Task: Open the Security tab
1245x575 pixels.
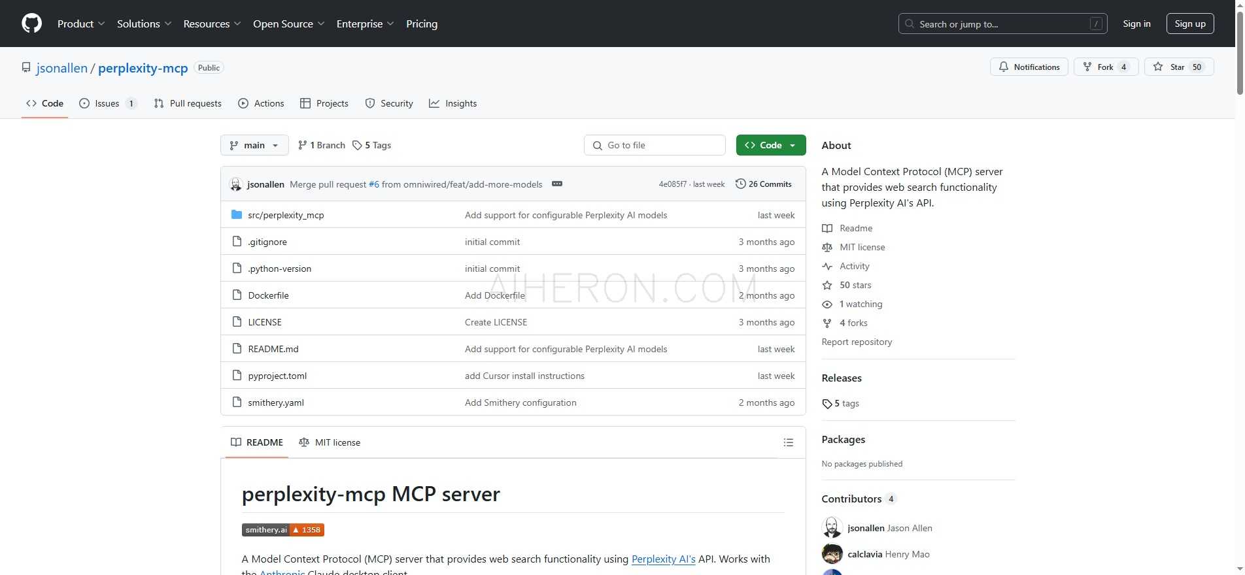Action: click(389, 103)
